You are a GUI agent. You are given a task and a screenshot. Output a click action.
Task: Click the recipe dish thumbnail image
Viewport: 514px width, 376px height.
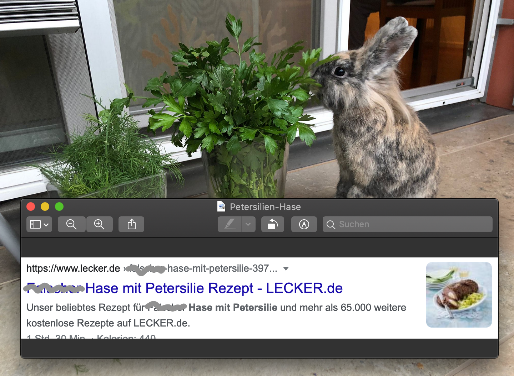click(x=459, y=294)
